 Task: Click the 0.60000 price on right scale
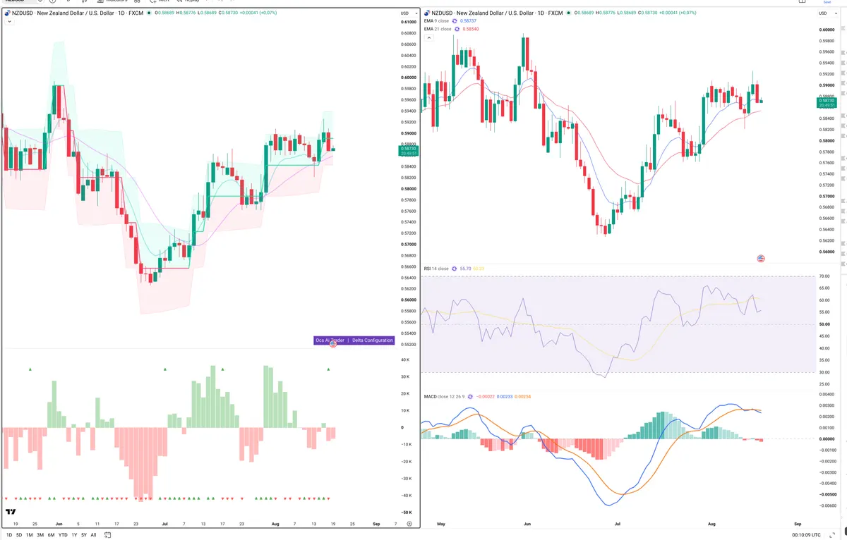(827, 30)
